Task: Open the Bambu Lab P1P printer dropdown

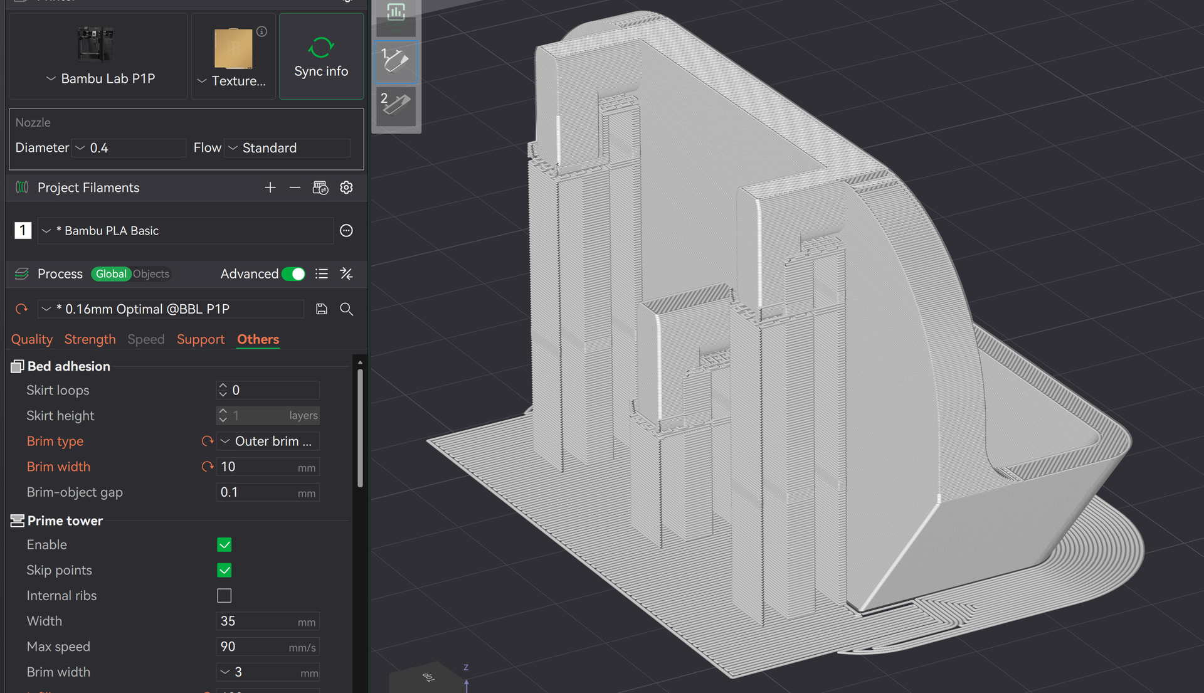Action: (x=99, y=78)
